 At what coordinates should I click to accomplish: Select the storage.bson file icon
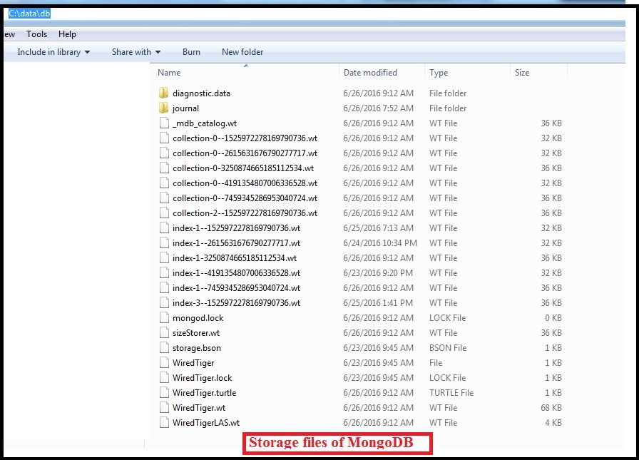(164, 347)
